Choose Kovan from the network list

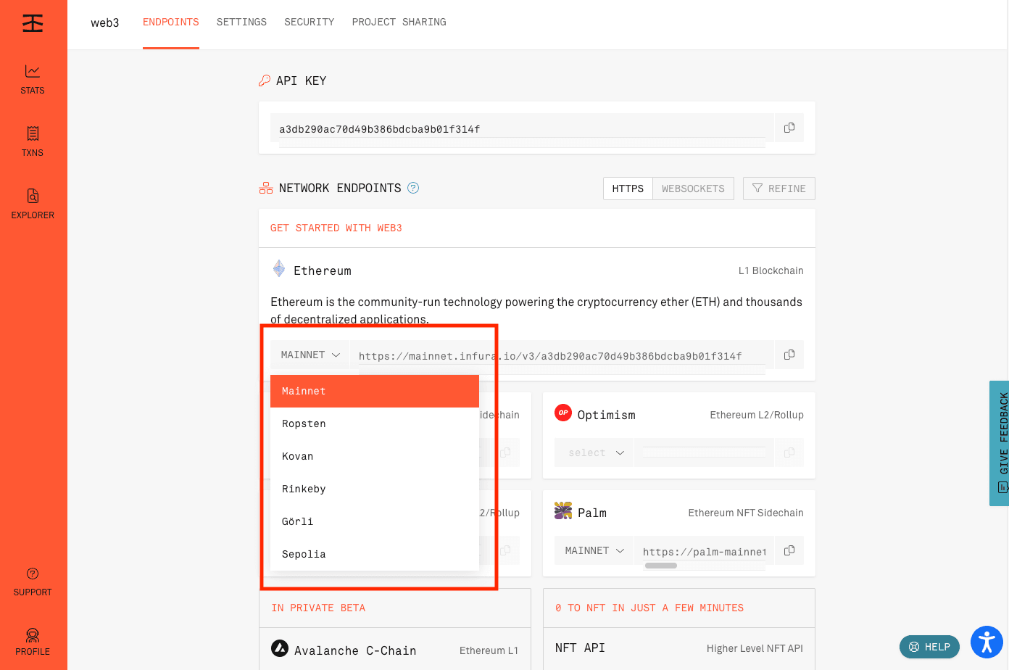pos(375,456)
